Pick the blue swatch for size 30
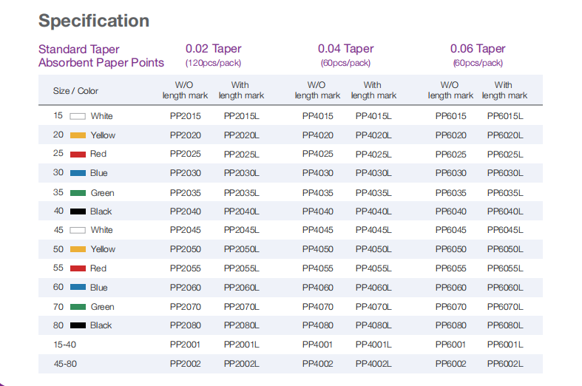Viewport: 582px width, 386px height. point(78,173)
